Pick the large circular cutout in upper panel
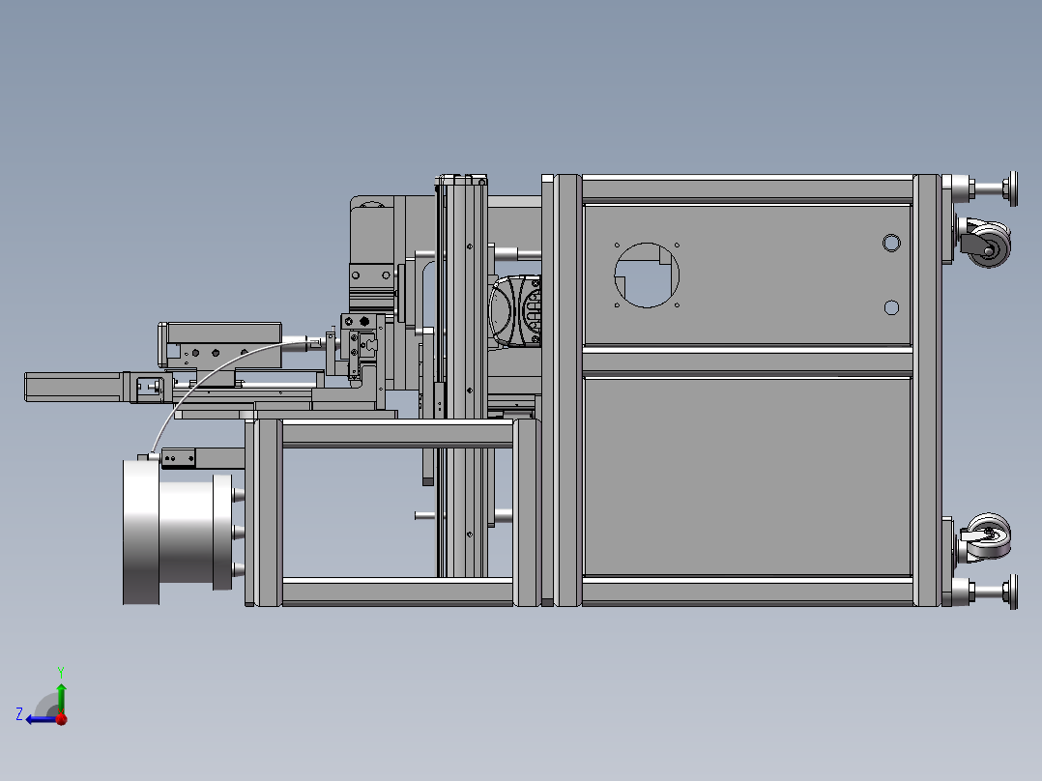This screenshot has width=1042, height=781. 647,275
